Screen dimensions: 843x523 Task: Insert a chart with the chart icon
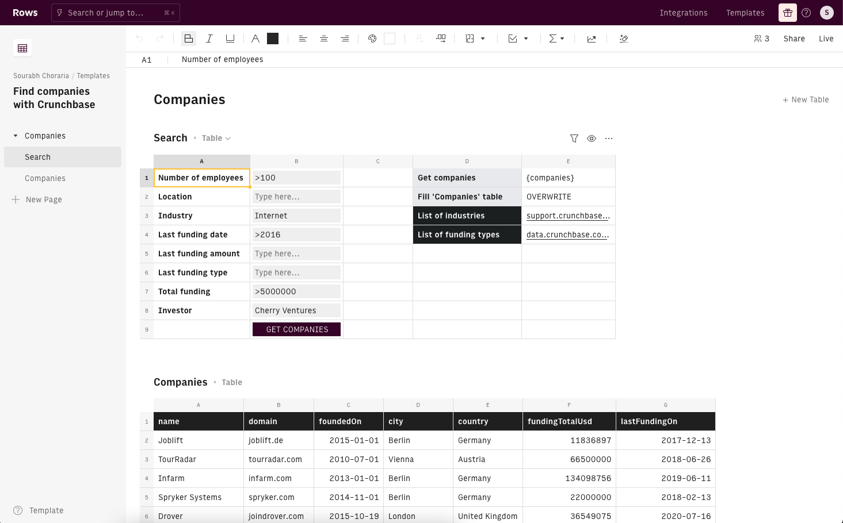coord(592,39)
